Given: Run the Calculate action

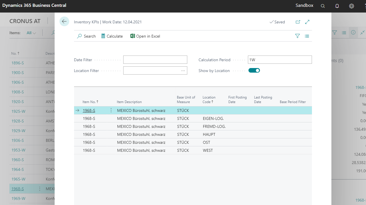Looking at the screenshot, I should pos(112,36).
